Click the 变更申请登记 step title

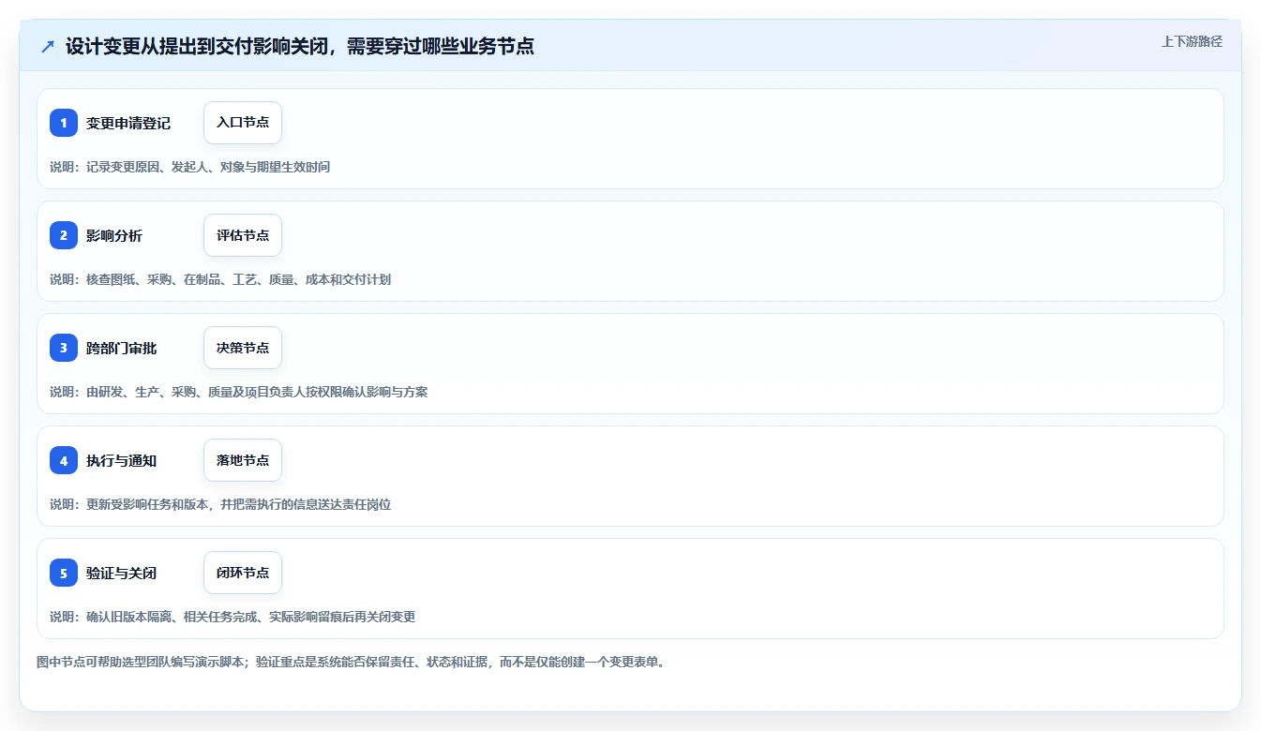pos(128,123)
